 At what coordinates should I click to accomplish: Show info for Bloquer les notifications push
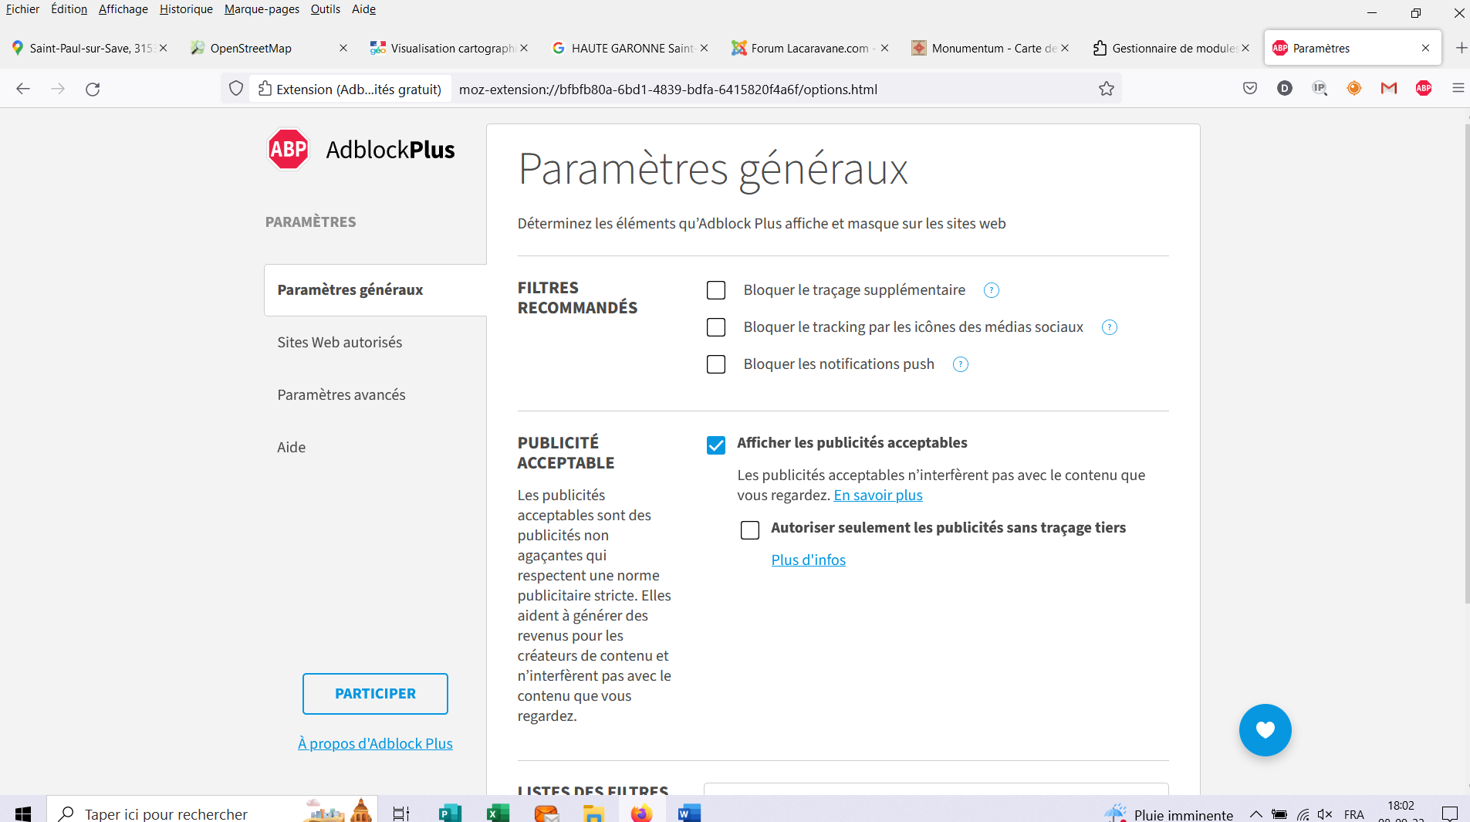(x=961, y=364)
